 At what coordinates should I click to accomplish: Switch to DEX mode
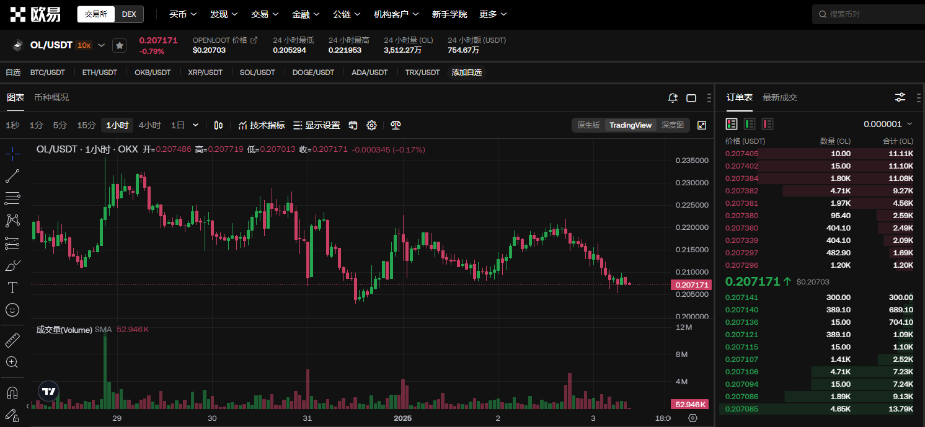point(129,14)
